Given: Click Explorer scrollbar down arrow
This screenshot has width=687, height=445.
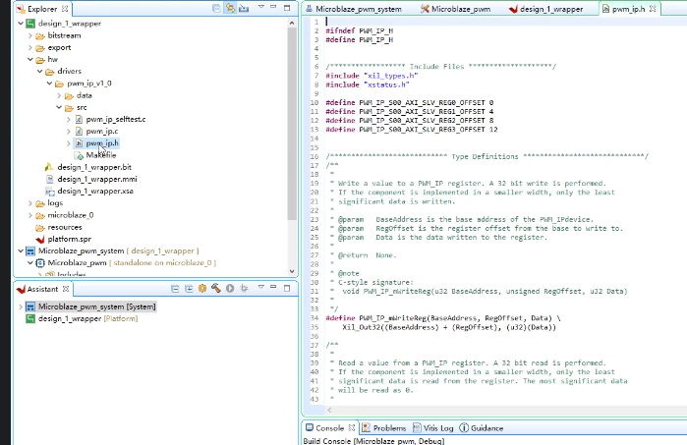Looking at the screenshot, I should point(292,271).
